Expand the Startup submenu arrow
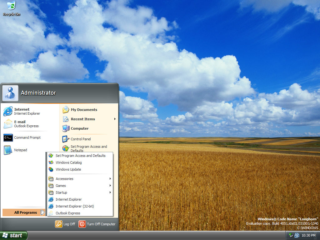The height and width of the screenshot is (240, 320). (110, 192)
